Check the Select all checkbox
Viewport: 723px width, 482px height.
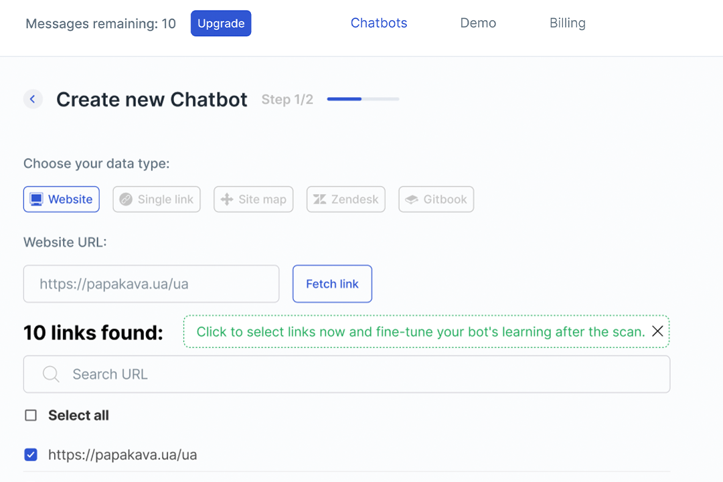[31, 416]
